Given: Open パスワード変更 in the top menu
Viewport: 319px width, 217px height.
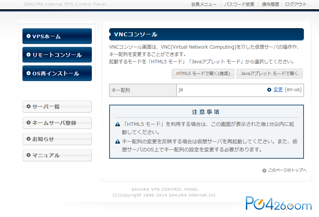Looking at the screenshot, I should pos(239,4).
